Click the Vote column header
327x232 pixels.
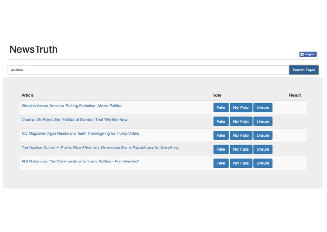217,95
